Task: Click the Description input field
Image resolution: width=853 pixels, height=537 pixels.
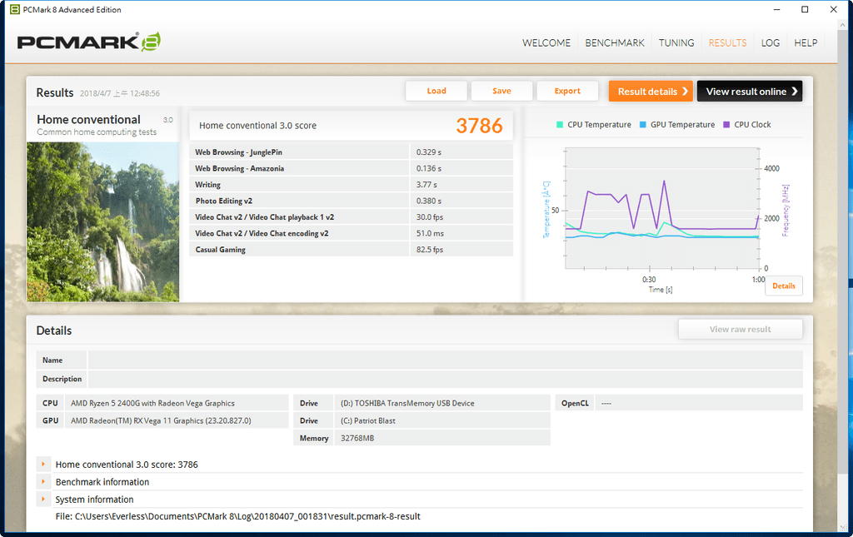Action: pyautogui.click(x=445, y=379)
